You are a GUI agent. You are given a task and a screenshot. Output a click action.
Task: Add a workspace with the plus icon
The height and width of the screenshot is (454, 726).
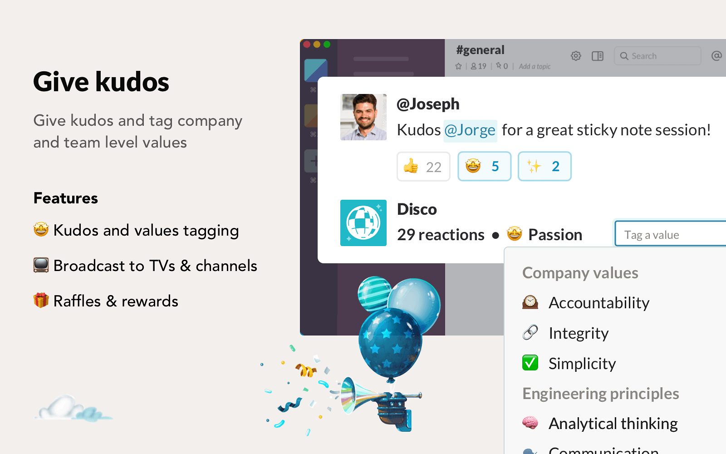[x=311, y=161]
